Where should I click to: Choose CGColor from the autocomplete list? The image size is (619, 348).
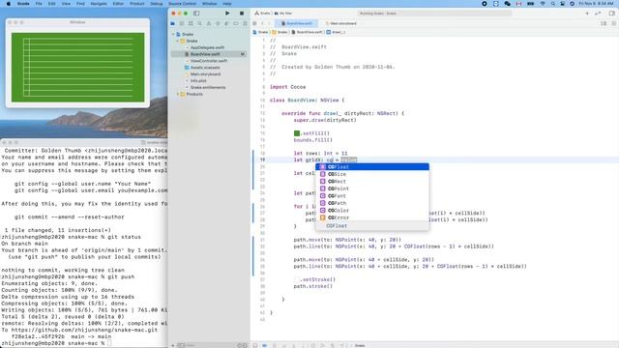pos(372,211)
